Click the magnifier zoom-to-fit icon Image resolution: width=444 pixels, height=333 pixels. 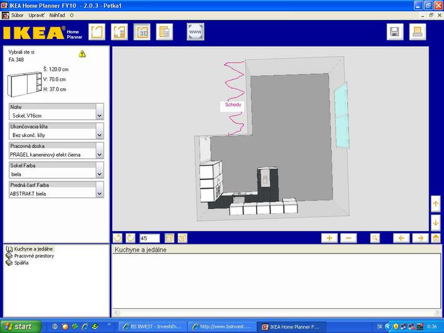375,238
